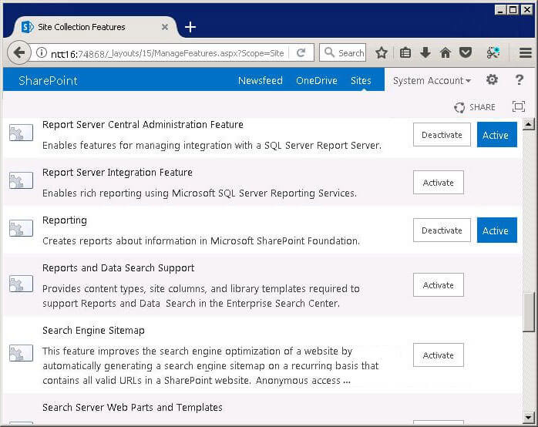Screen dimensions: 538x427
Task: Click the vertical scrollbar down arrow
Action: [529, 417]
